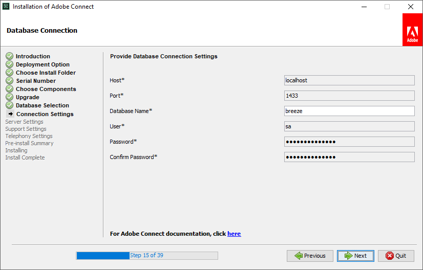The height and width of the screenshot is (270, 423).
Task: Click the Port field showing 1433
Action: pyautogui.click(x=349, y=96)
